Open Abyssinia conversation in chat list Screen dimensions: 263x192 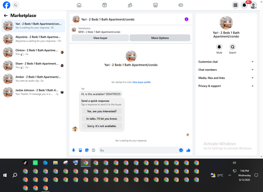(33, 39)
